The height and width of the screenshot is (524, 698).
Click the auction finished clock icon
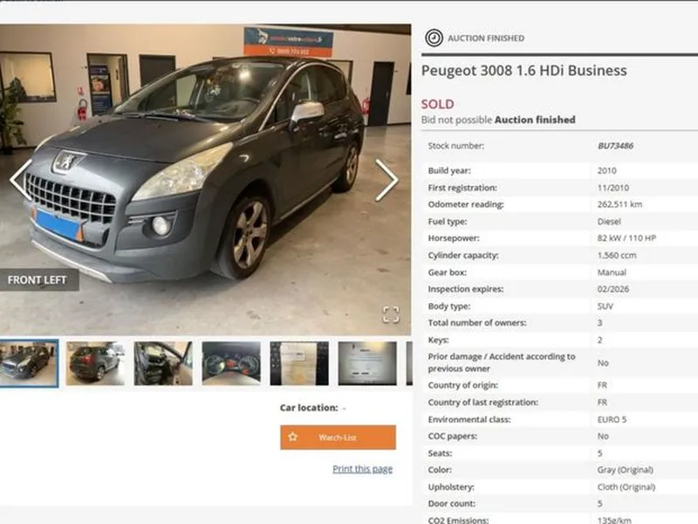434,38
